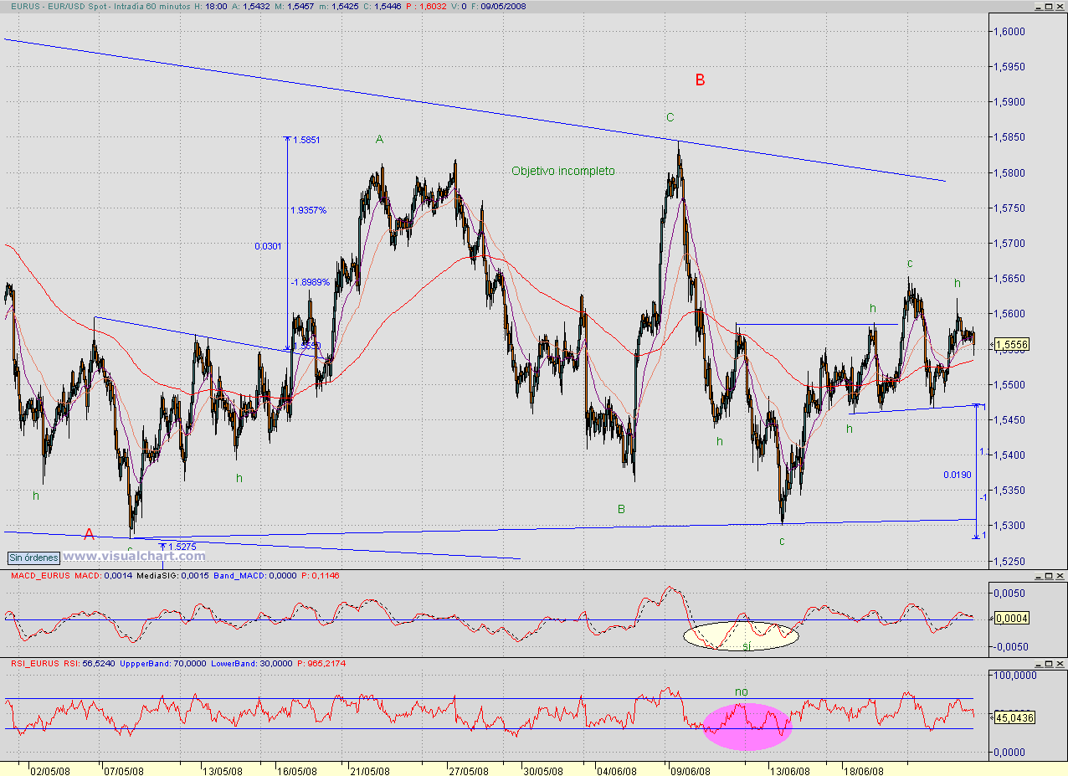Click the current price tag 1,5556
This screenshot has height=776, width=1068.
point(1011,344)
